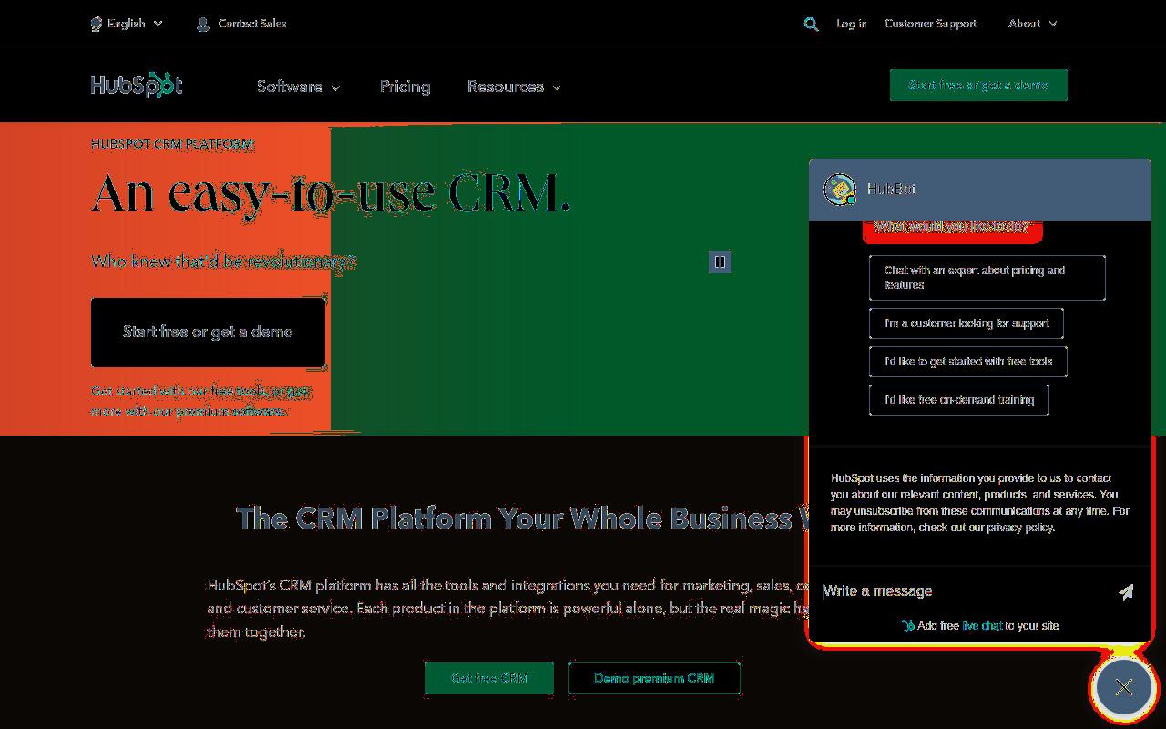Click the HUBSPOT CRM PLATFORM label

click(x=173, y=144)
